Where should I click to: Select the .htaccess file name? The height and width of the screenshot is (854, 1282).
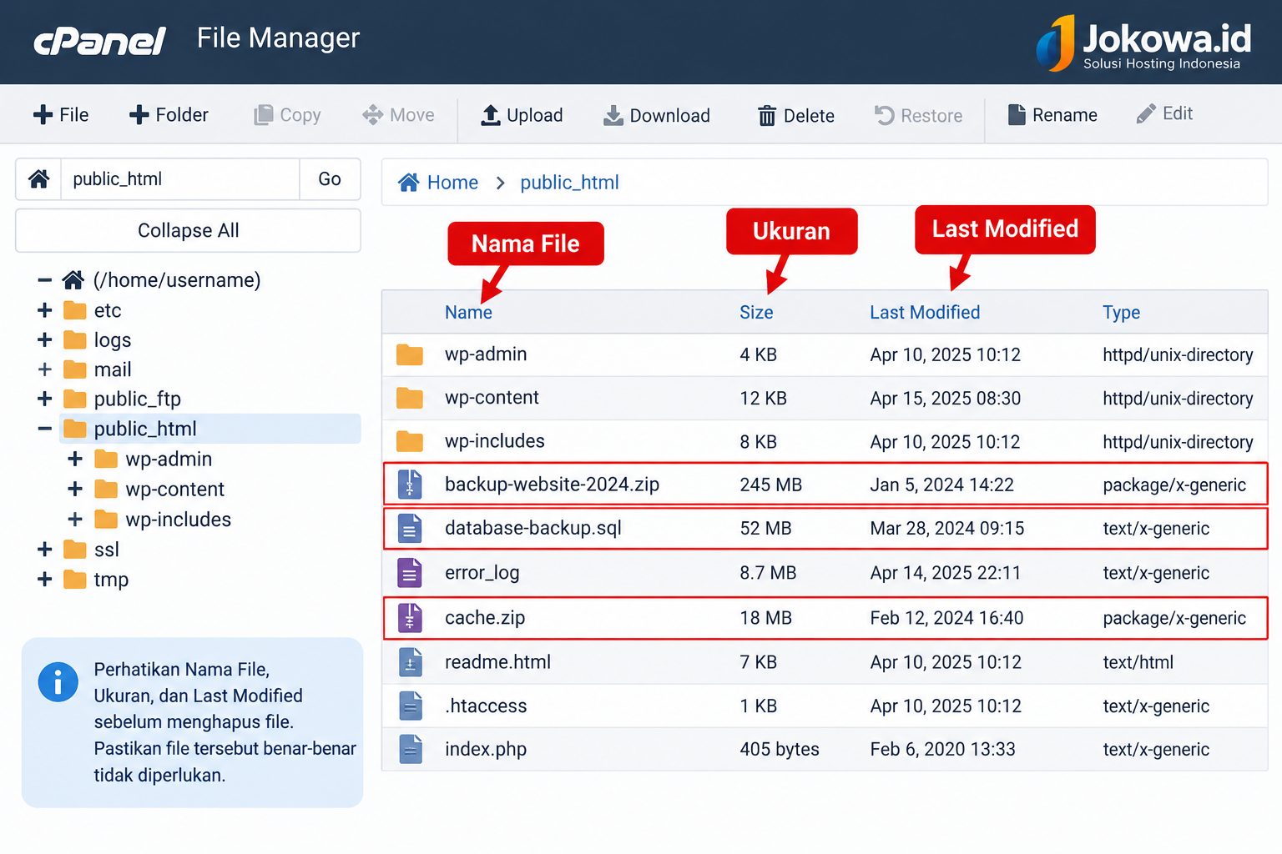486,706
